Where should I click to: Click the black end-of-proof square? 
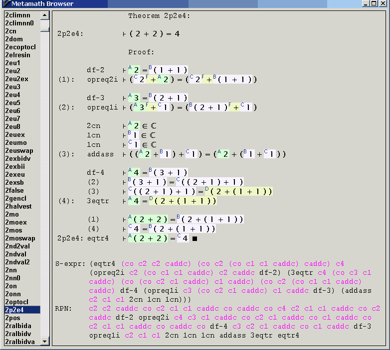pyautogui.click(x=195, y=239)
